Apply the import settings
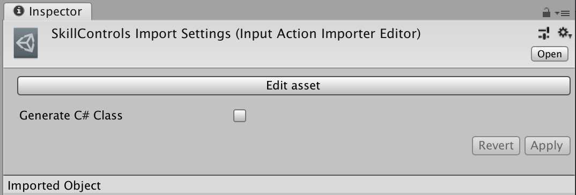576x195 pixels. (547, 146)
